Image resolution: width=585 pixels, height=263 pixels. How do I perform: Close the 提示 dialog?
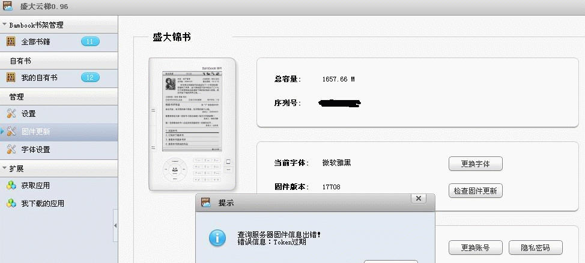[x=419, y=198]
